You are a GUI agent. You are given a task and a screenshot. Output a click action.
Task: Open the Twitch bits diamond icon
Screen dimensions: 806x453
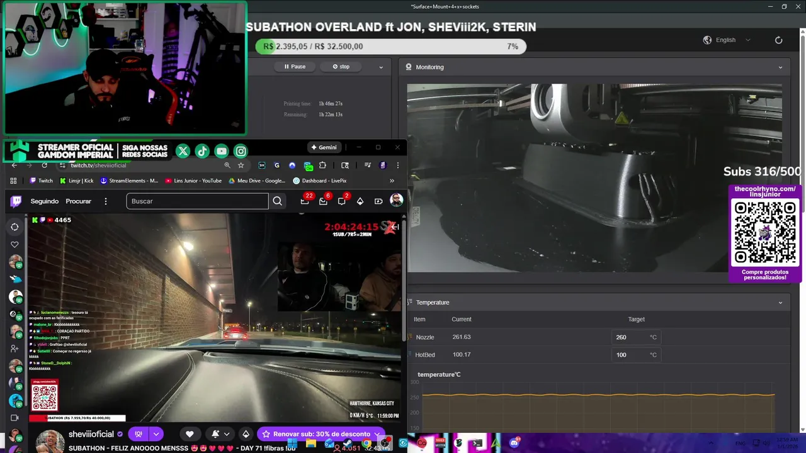(x=360, y=201)
